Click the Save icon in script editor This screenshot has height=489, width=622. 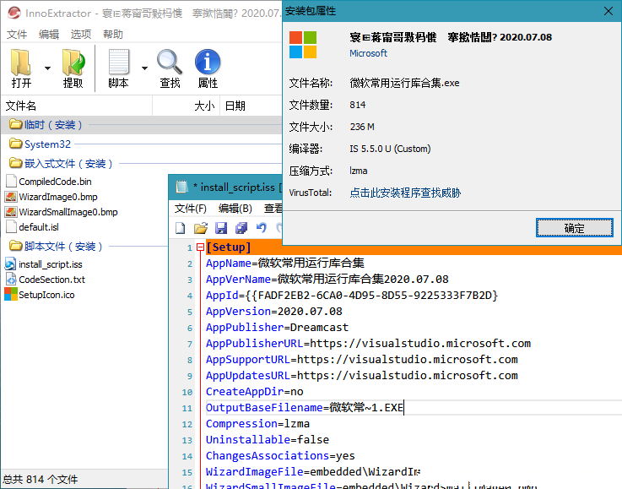tap(221, 228)
